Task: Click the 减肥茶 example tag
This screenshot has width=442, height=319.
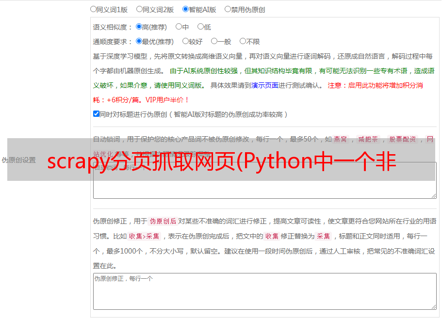Action: pos(368,139)
